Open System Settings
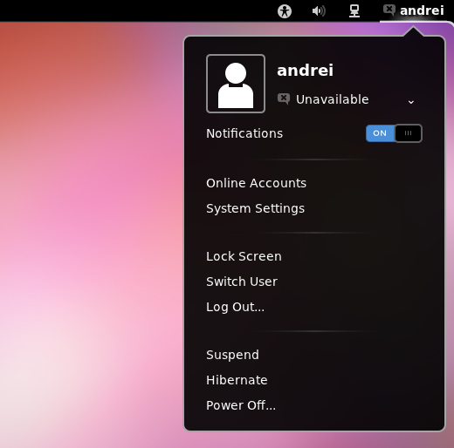454x448 pixels. (255, 208)
